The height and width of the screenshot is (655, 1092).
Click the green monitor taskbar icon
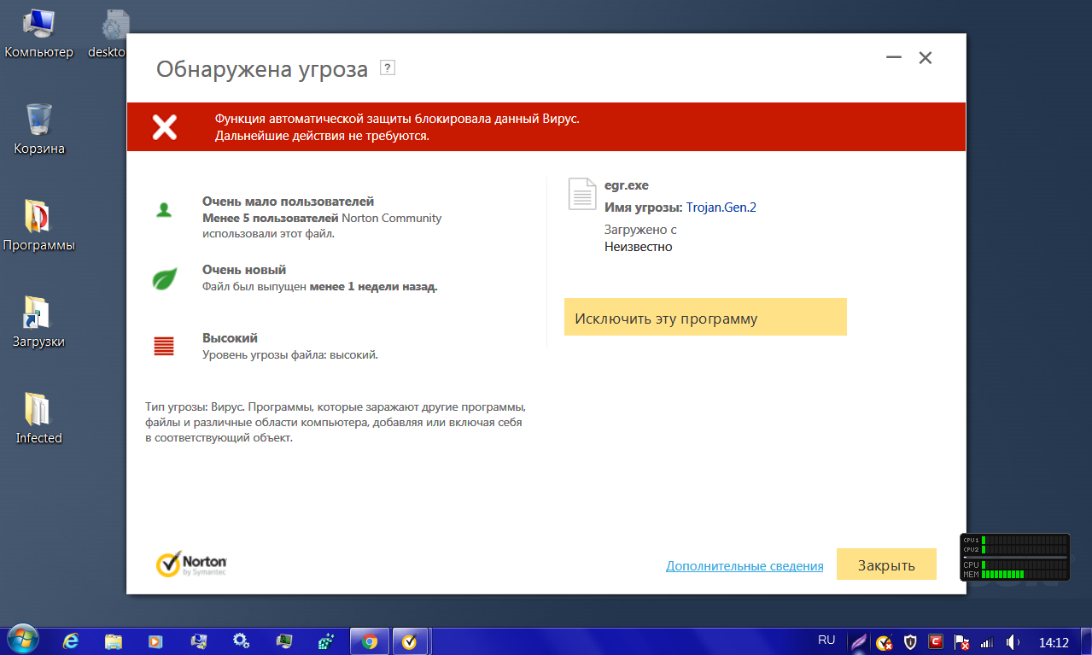283,641
